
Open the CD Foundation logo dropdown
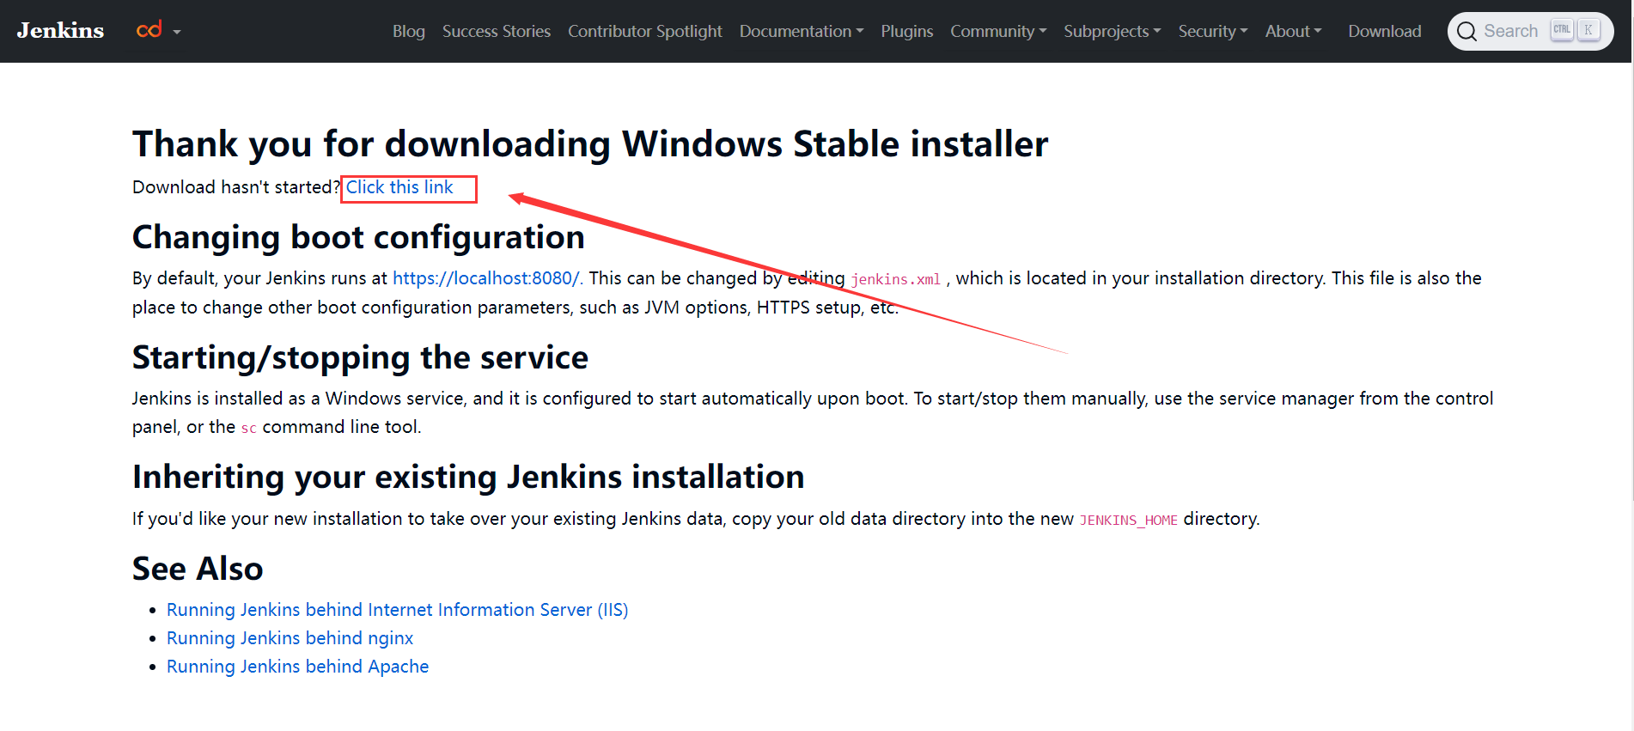[x=159, y=31]
